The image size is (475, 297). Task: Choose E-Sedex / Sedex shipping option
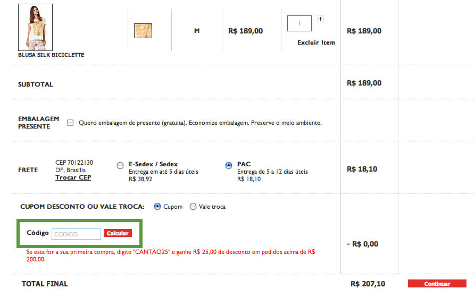point(120,166)
